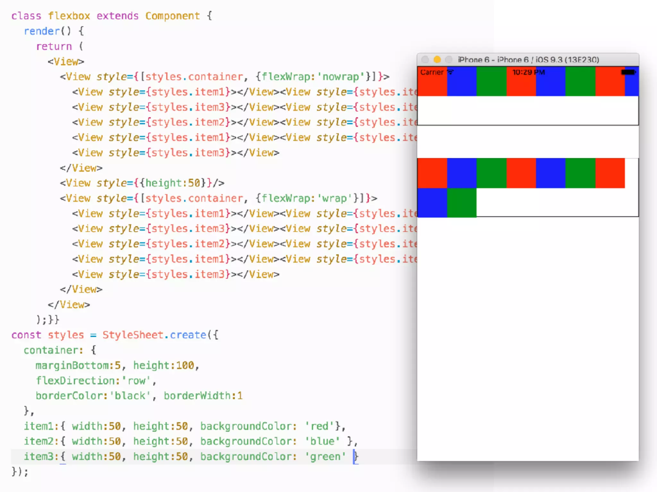Viewport: 657px width, 492px height.
Task: Click the StyleSheet.create call in the code
Action: 154,335
